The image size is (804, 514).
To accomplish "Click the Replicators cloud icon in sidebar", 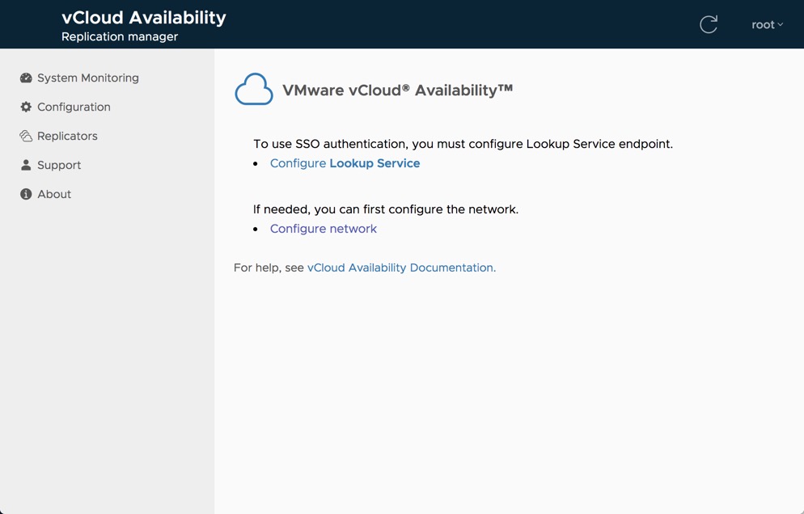I will pyautogui.click(x=26, y=137).
